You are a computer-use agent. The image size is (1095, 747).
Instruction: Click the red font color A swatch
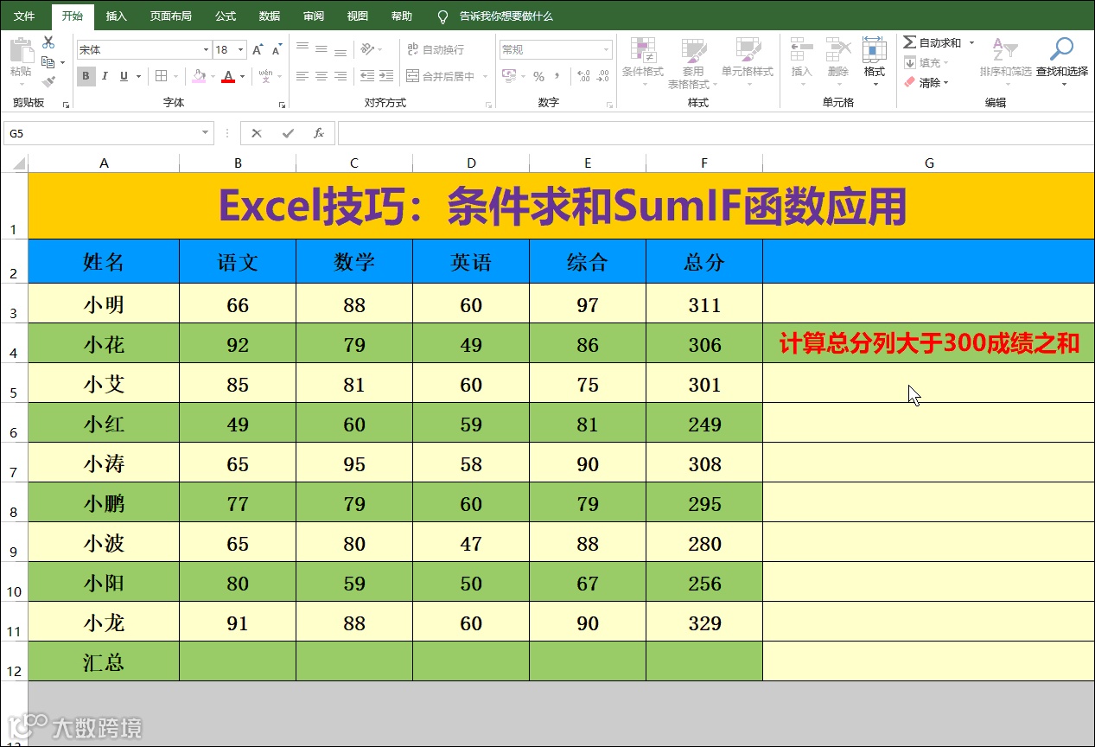pos(228,76)
